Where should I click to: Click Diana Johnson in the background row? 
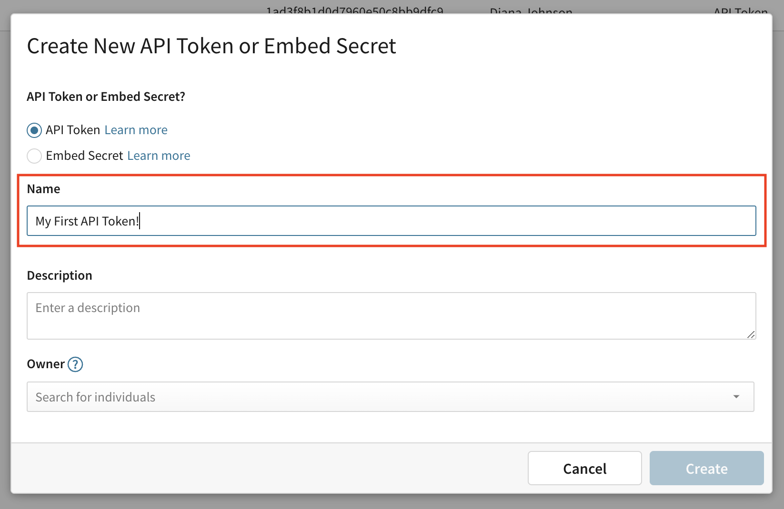[531, 10]
